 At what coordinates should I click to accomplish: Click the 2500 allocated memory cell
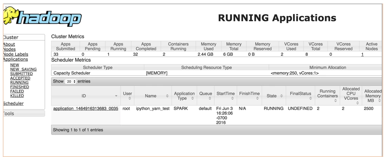coord(368,109)
